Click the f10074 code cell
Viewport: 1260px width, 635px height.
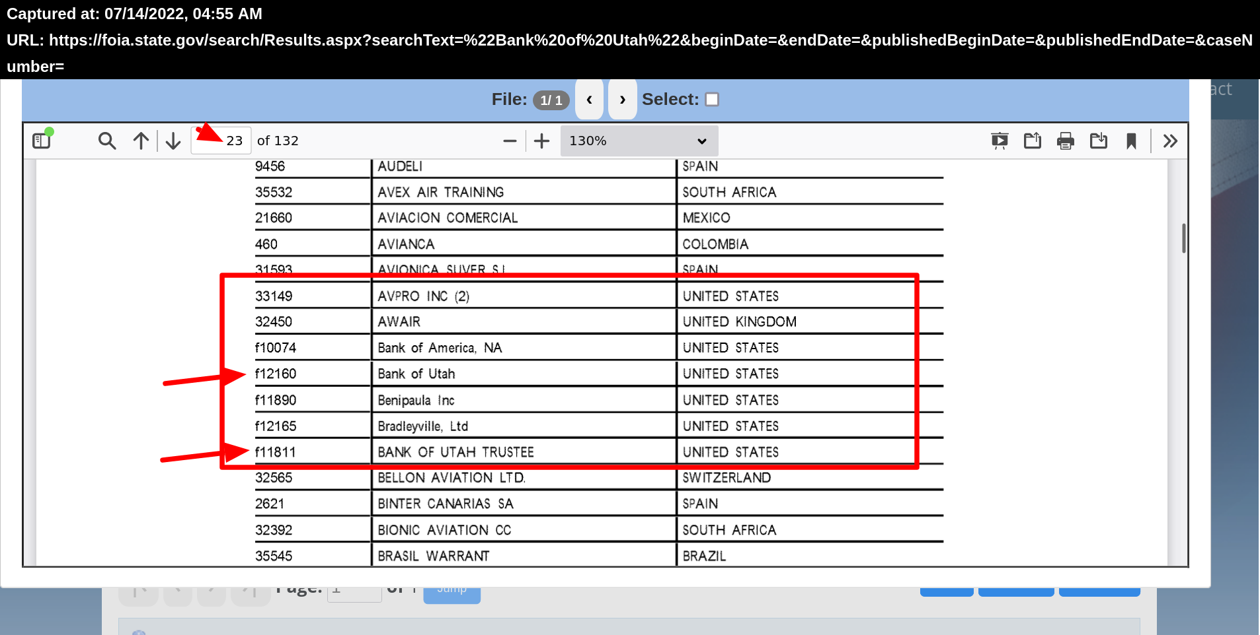(276, 348)
